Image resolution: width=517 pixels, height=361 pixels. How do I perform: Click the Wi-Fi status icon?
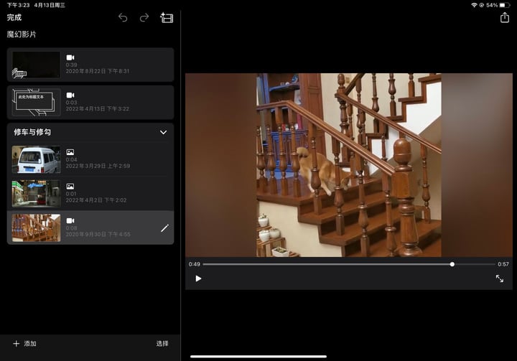point(474,5)
